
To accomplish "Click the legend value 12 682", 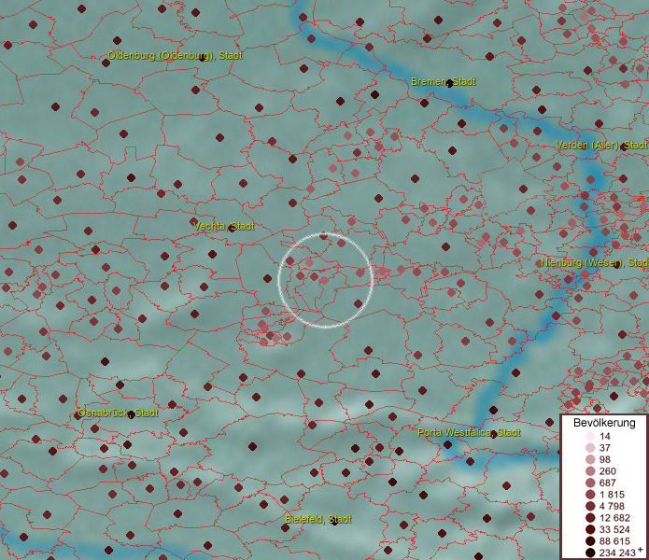I will click(614, 518).
